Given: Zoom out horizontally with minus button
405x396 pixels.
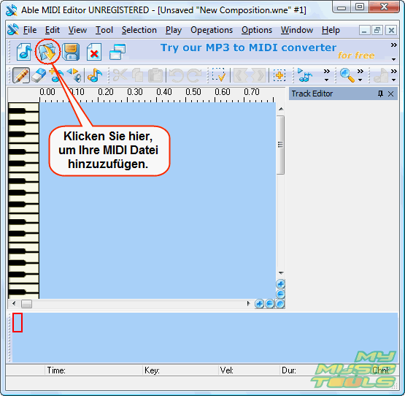Looking at the screenshot, I should (x=270, y=304).
